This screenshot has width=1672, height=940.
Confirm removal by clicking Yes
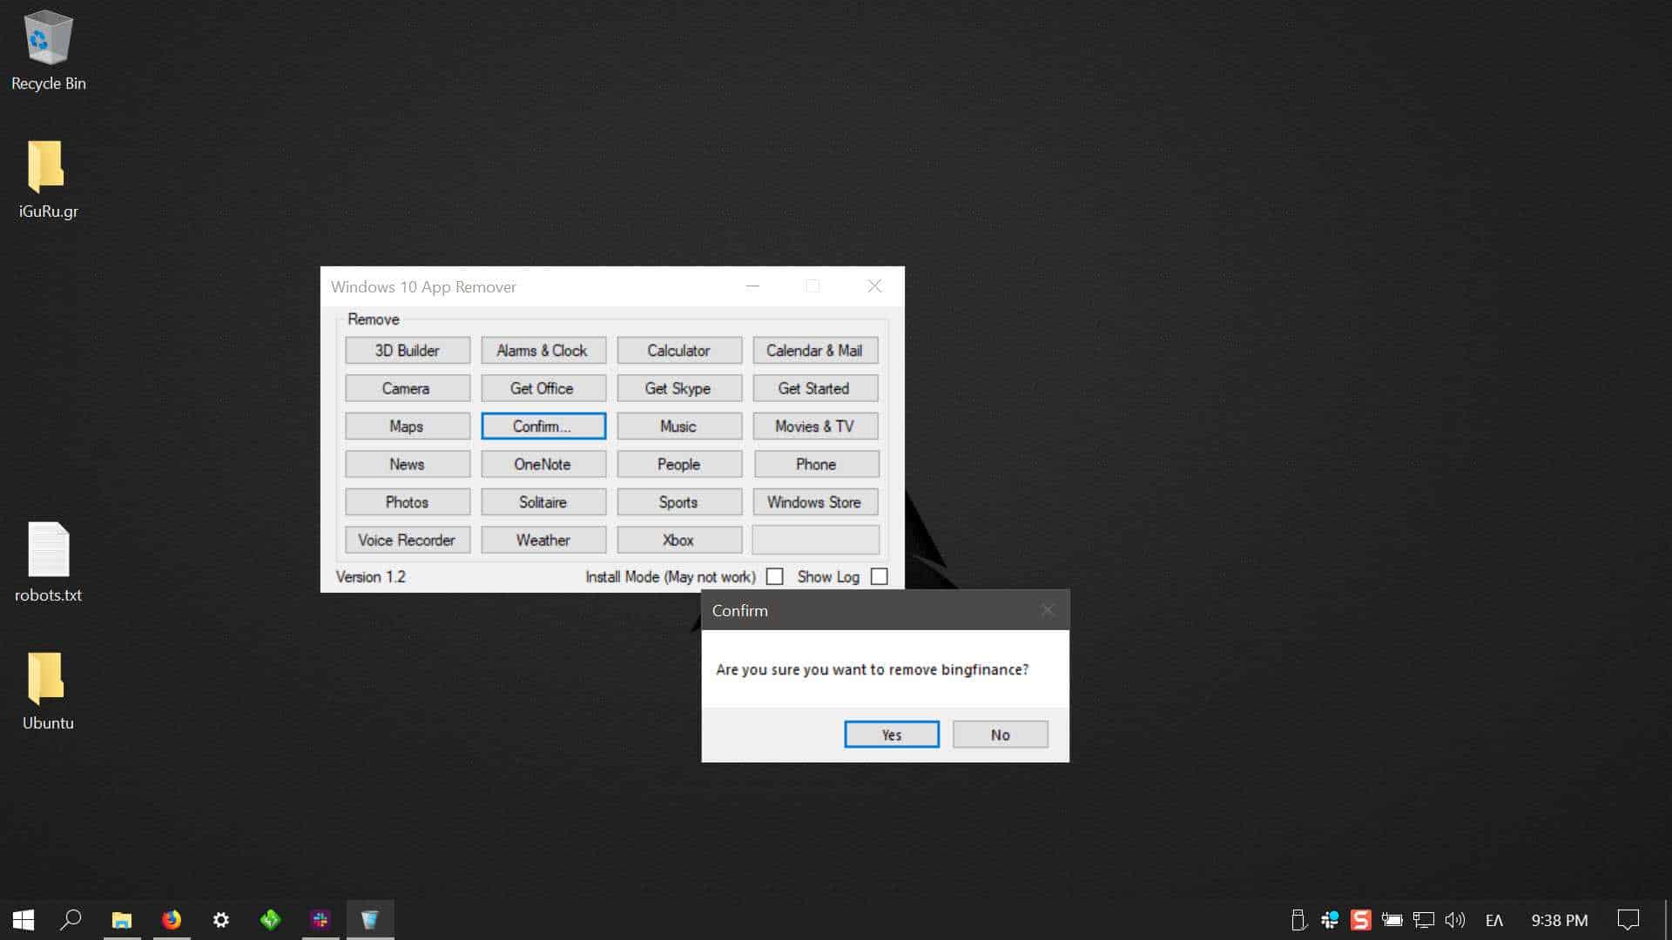[x=892, y=735]
